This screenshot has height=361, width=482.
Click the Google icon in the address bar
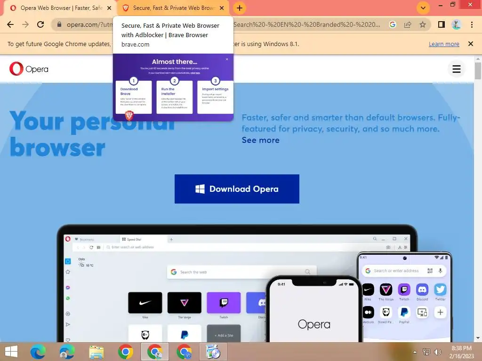[x=392, y=24]
